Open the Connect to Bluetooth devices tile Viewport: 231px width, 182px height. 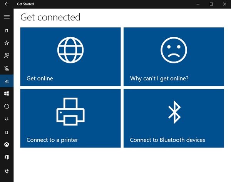tap(174, 118)
